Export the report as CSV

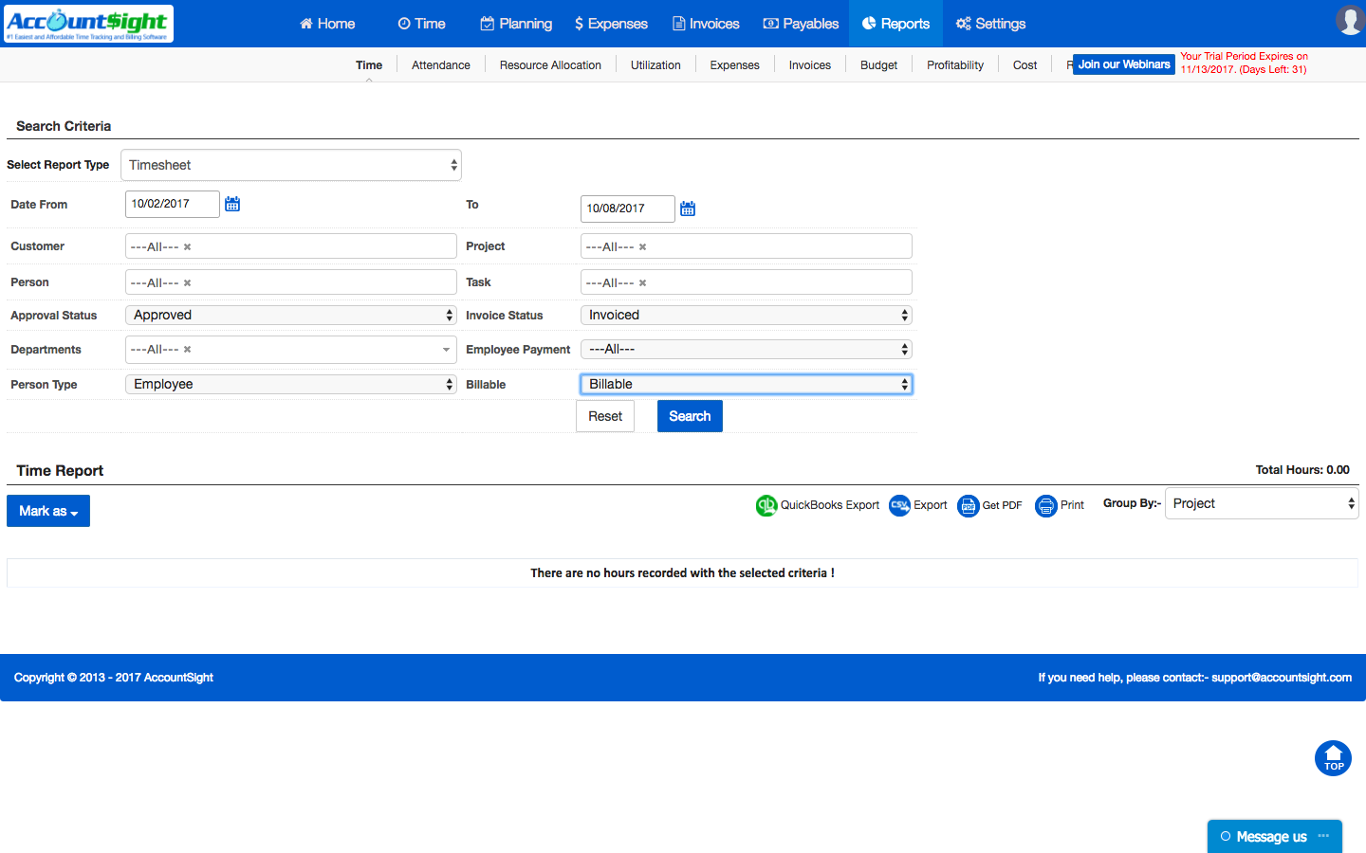click(x=917, y=505)
